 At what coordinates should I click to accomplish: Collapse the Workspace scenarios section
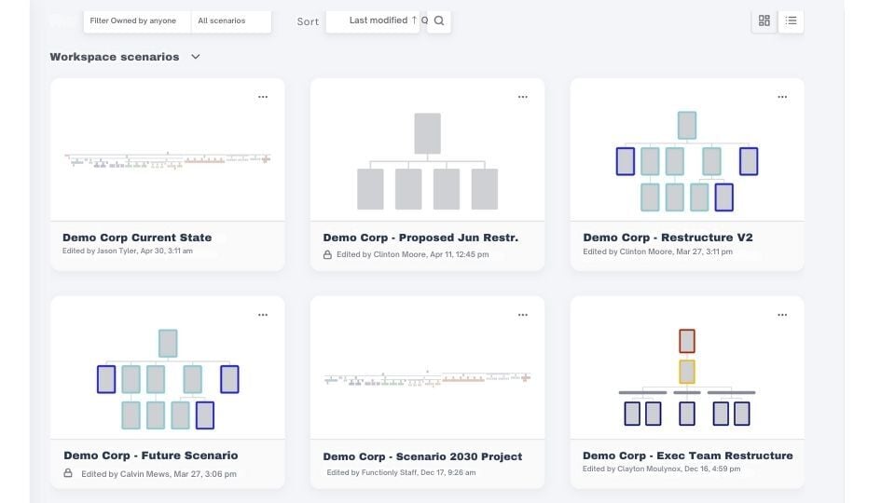coord(195,57)
